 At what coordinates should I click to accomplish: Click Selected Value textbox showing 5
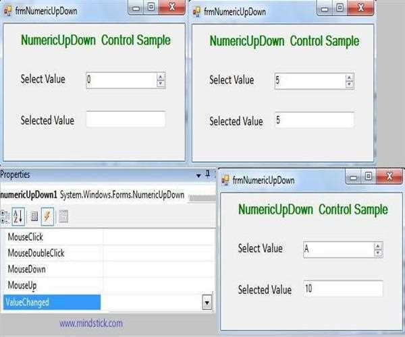point(314,121)
